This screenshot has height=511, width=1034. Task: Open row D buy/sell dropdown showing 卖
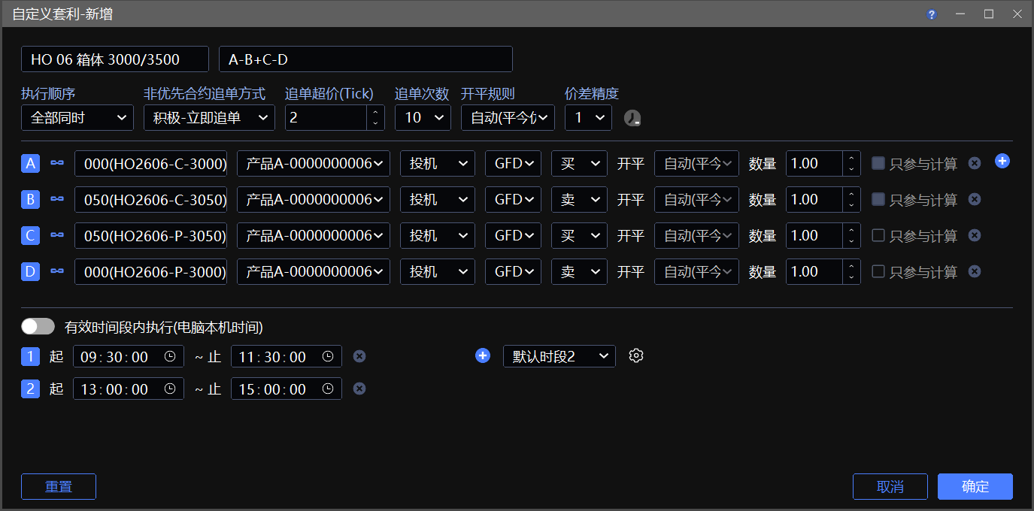579,271
